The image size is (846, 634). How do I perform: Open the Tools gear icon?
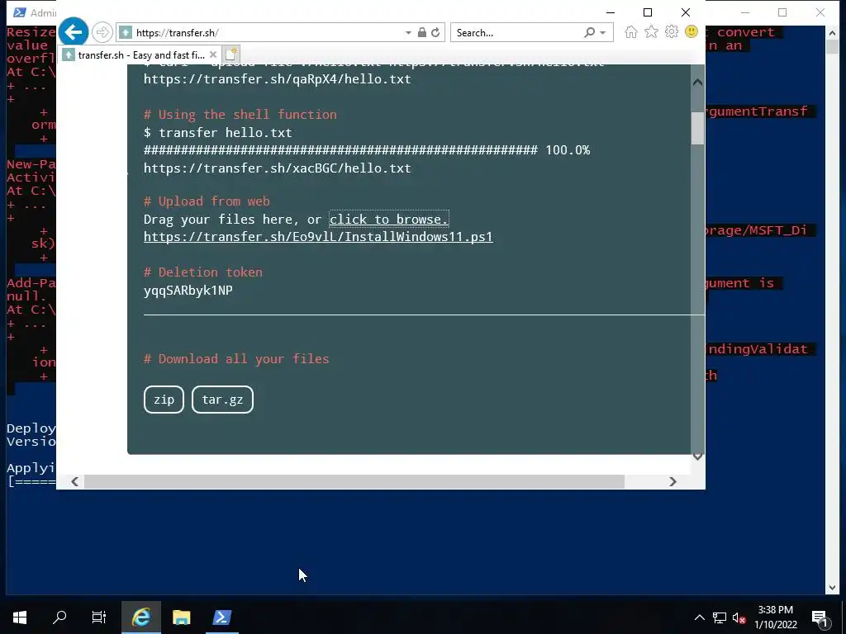pos(671,32)
